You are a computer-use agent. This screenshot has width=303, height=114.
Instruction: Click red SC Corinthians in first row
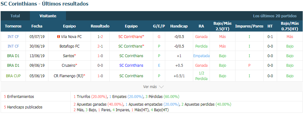tap(130, 36)
